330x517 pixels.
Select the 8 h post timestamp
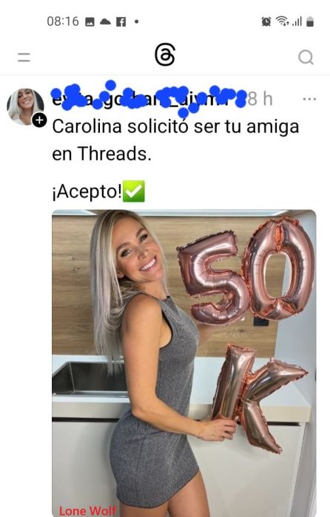pos(260,98)
